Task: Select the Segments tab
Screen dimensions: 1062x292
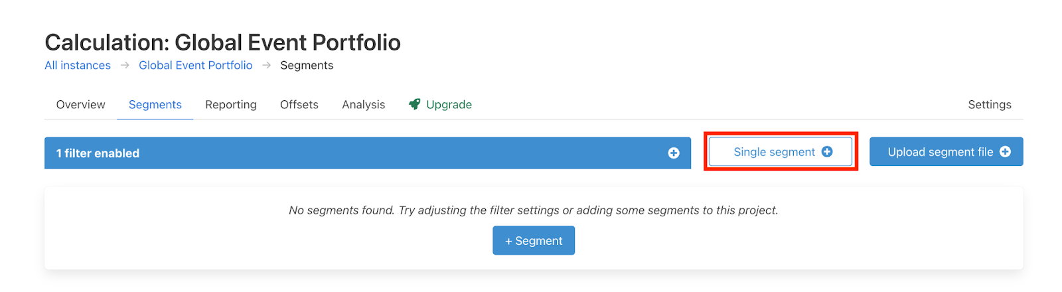Action: pyautogui.click(x=155, y=105)
